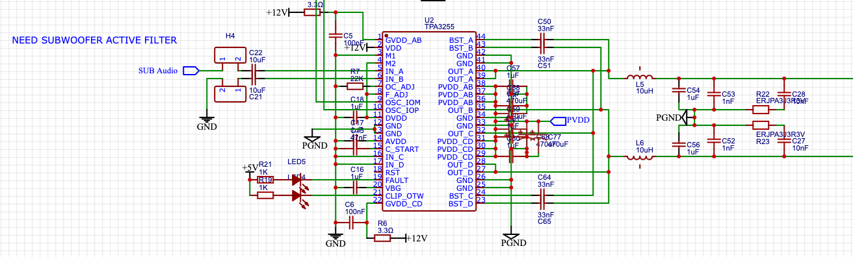853x257 pixels.
Task: Click the VBG pin name
Action: 394,188
